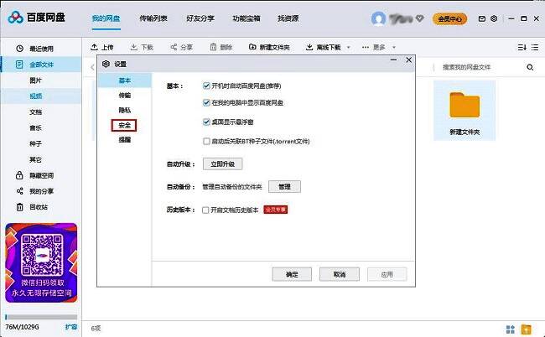Click the WeChat QR code promo banner

41,262
